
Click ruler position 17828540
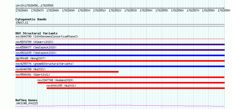pyautogui.click(x=146, y=10)
